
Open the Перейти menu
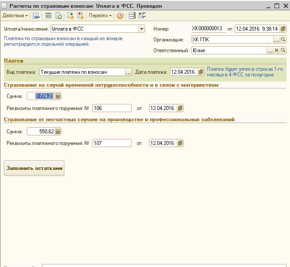coord(100,16)
